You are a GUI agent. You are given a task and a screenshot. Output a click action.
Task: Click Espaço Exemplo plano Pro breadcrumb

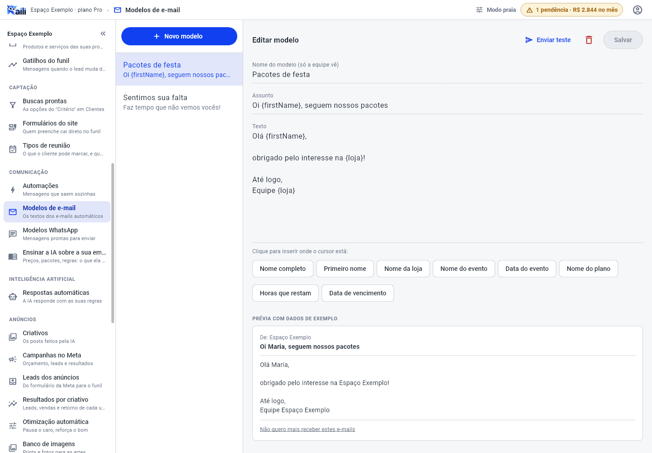click(x=66, y=10)
